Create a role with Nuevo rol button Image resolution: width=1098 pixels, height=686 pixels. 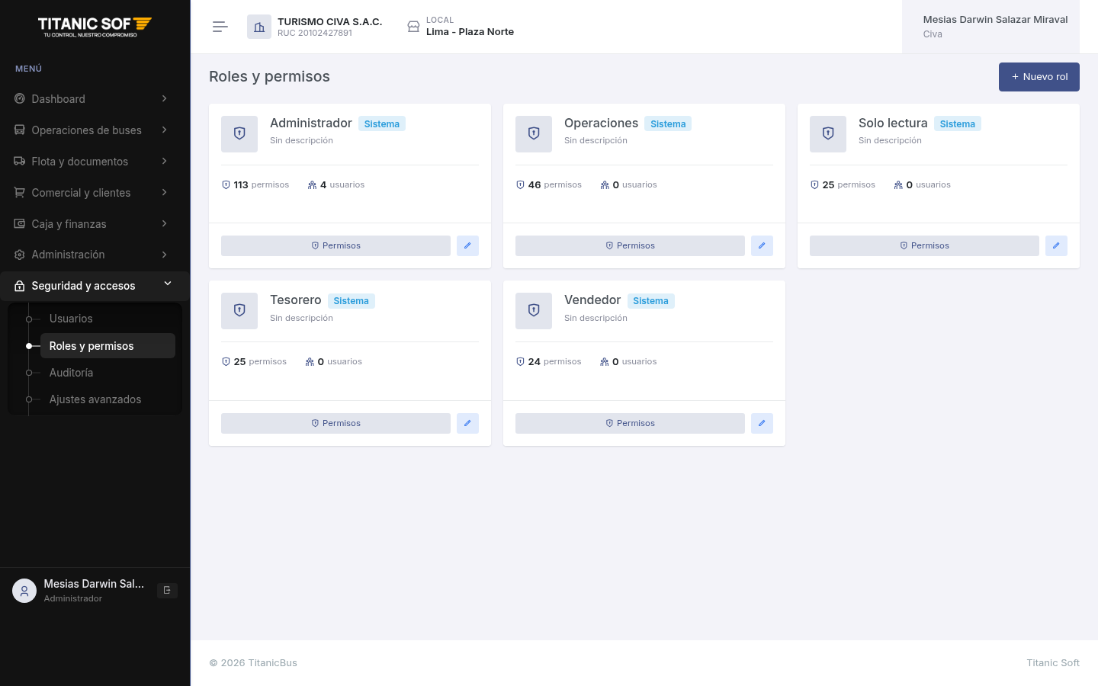[1039, 77]
